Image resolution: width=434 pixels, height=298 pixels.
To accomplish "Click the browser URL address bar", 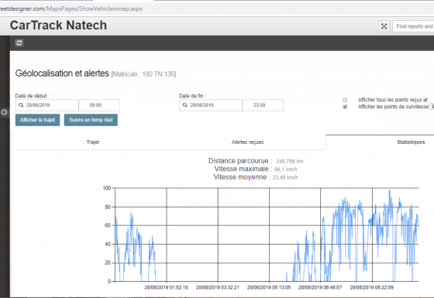I will tap(217, 9).
